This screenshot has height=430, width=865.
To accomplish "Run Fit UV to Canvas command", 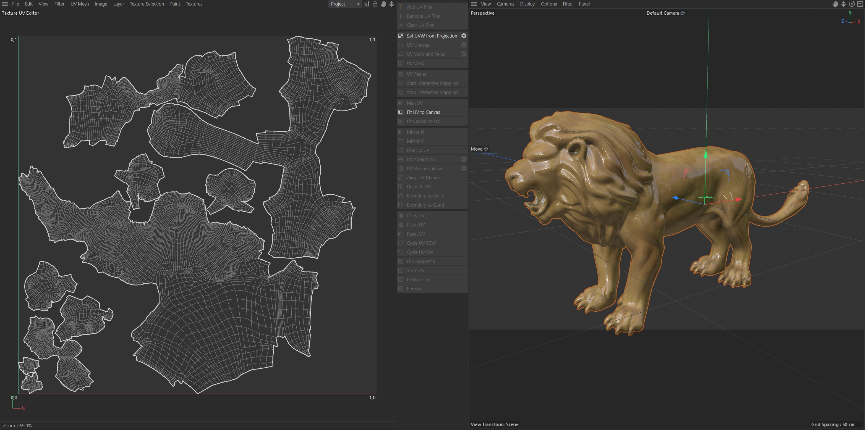I will [423, 112].
